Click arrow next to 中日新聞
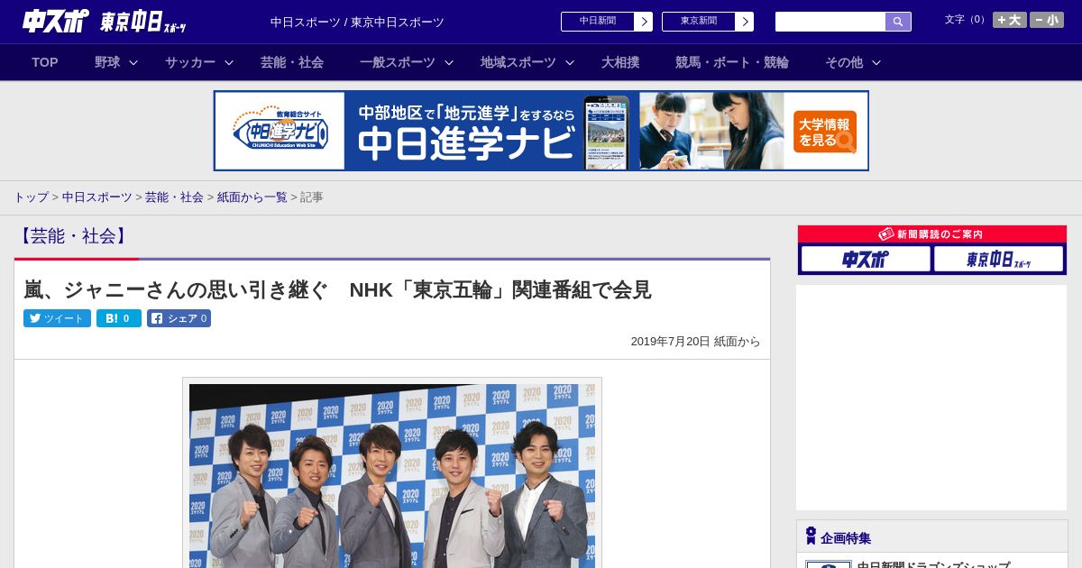 pos(643,22)
